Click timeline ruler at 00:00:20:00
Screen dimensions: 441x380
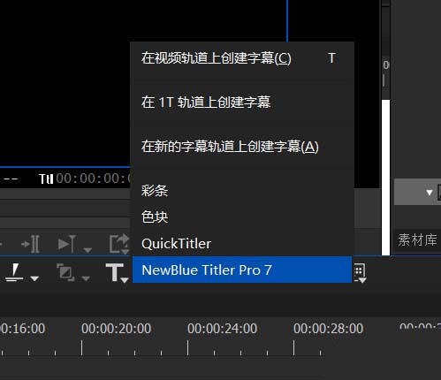tap(117, 329)
